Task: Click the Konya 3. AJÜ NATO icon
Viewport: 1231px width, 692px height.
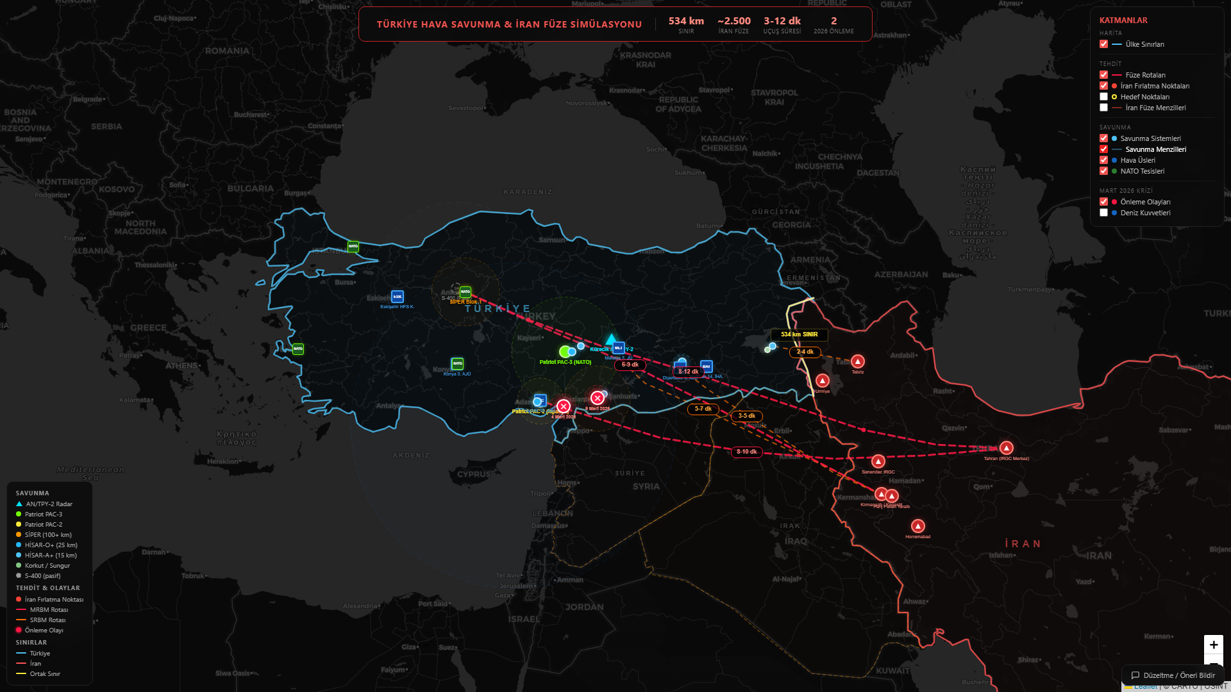Action: click(457, 364)
